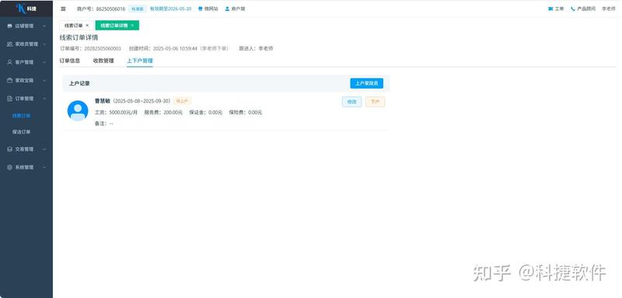The width and height of the screenshot is (622, 298).
Task: Open the 工单 ticket link
Action: tap(556, 9)
